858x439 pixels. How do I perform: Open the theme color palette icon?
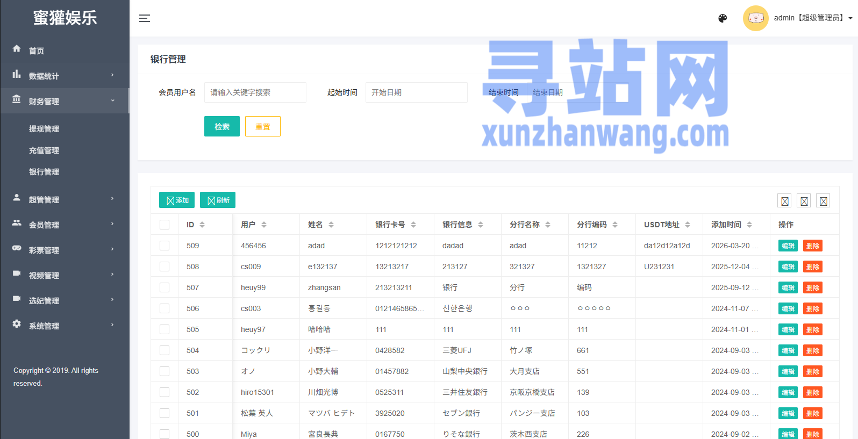click(x=723, y=18)
